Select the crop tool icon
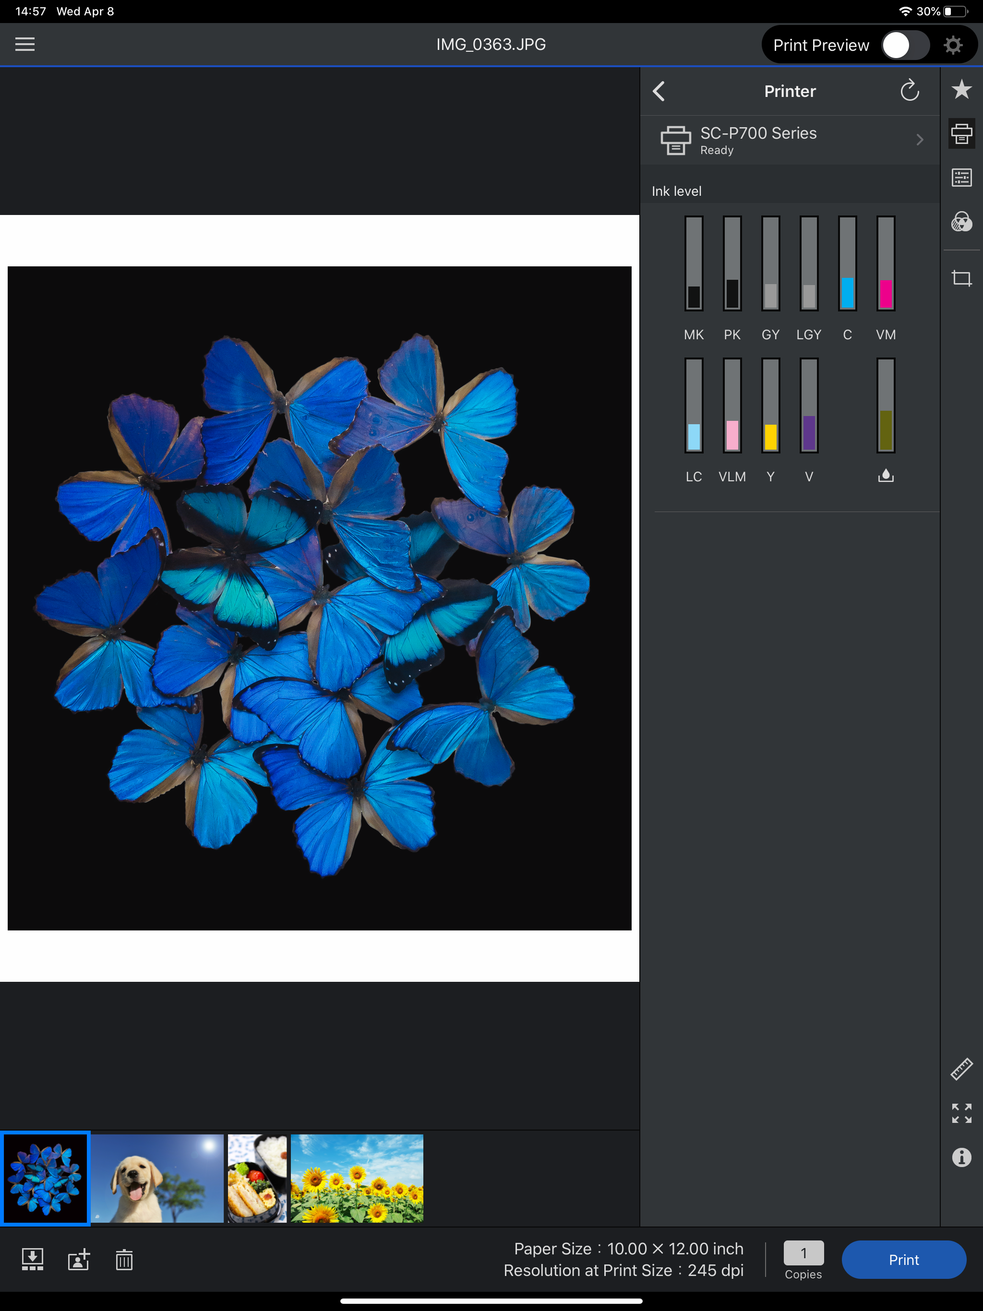This screenshot has width=983, height=1311. tap(961, 278)
